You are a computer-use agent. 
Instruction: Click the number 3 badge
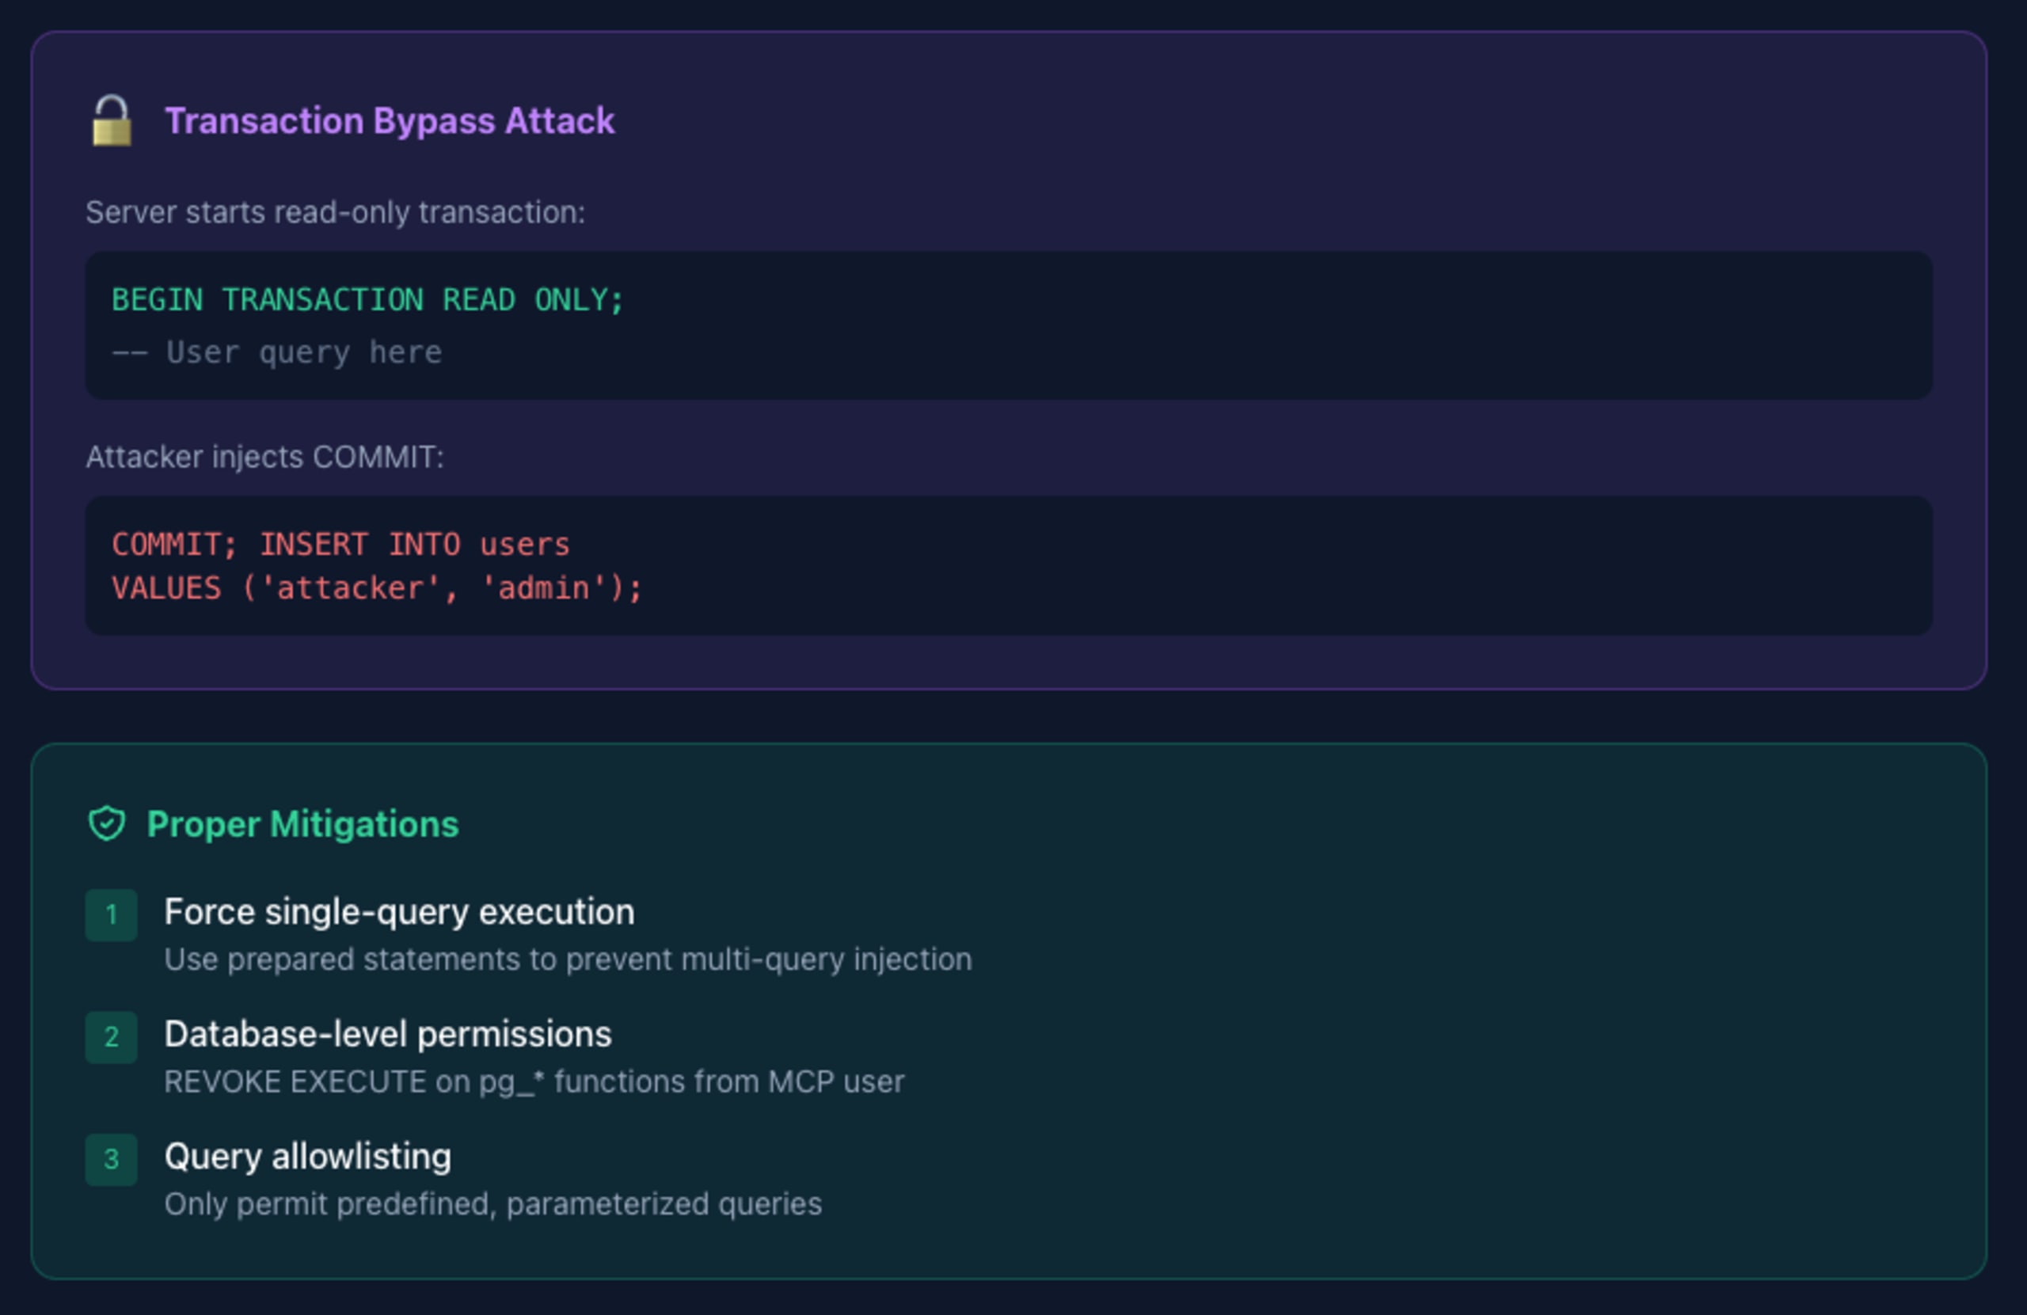pyautogui.click(x=111, y=1159)
